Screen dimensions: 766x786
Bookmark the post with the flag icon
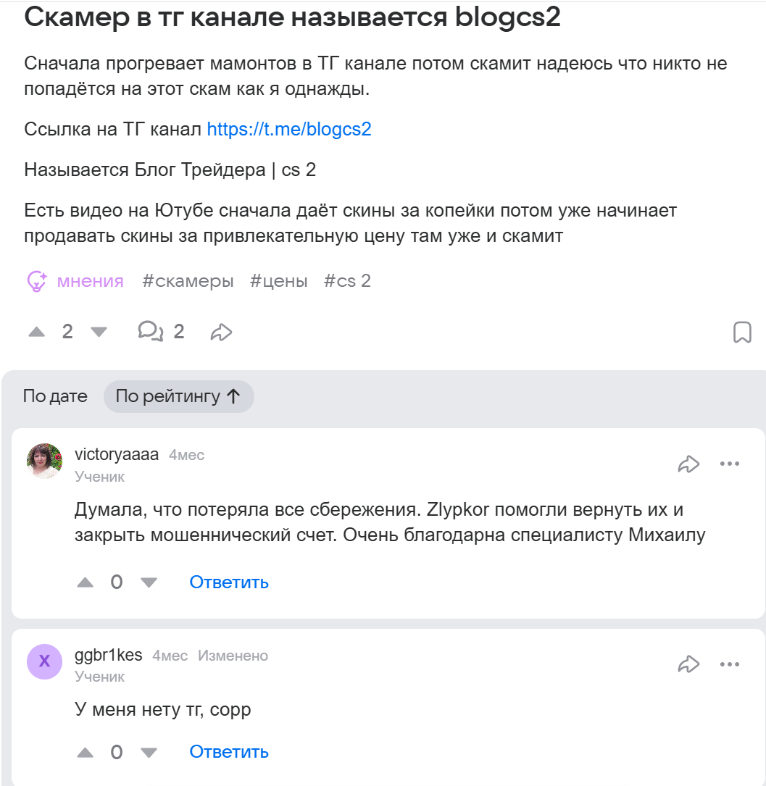coord(742,331)
